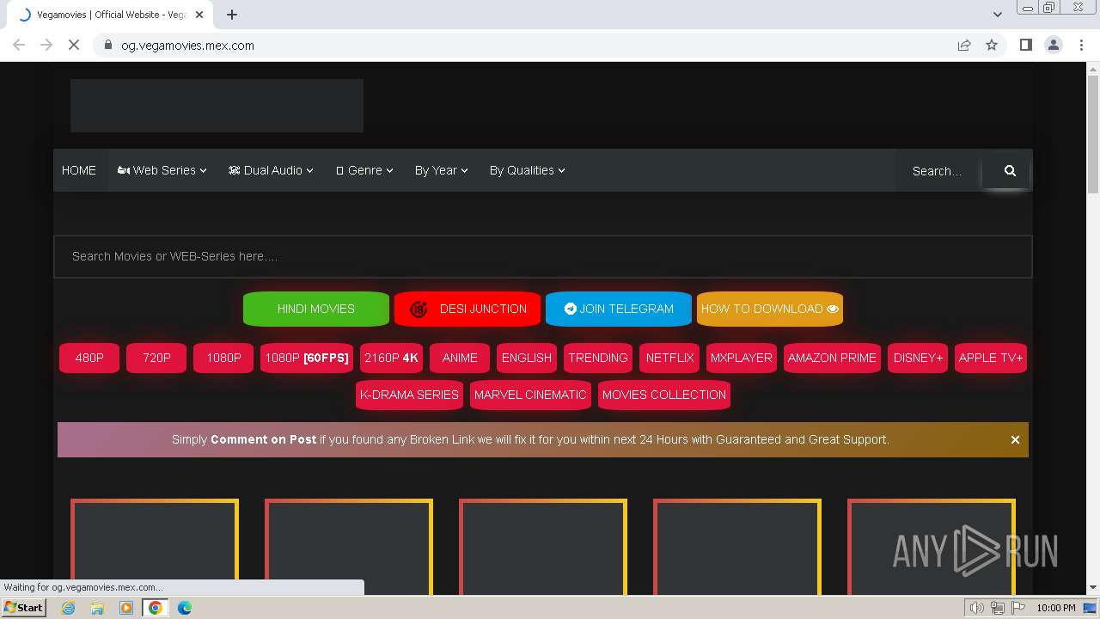Expand the Genre dropdown menu

[364, 170]
